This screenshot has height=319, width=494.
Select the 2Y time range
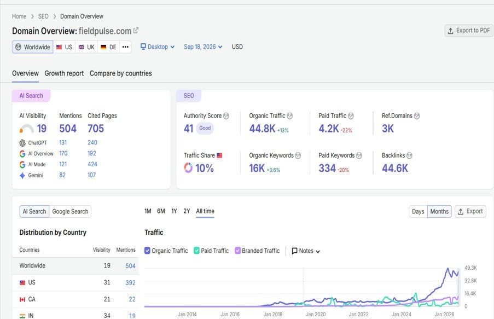tap(187, 211)
